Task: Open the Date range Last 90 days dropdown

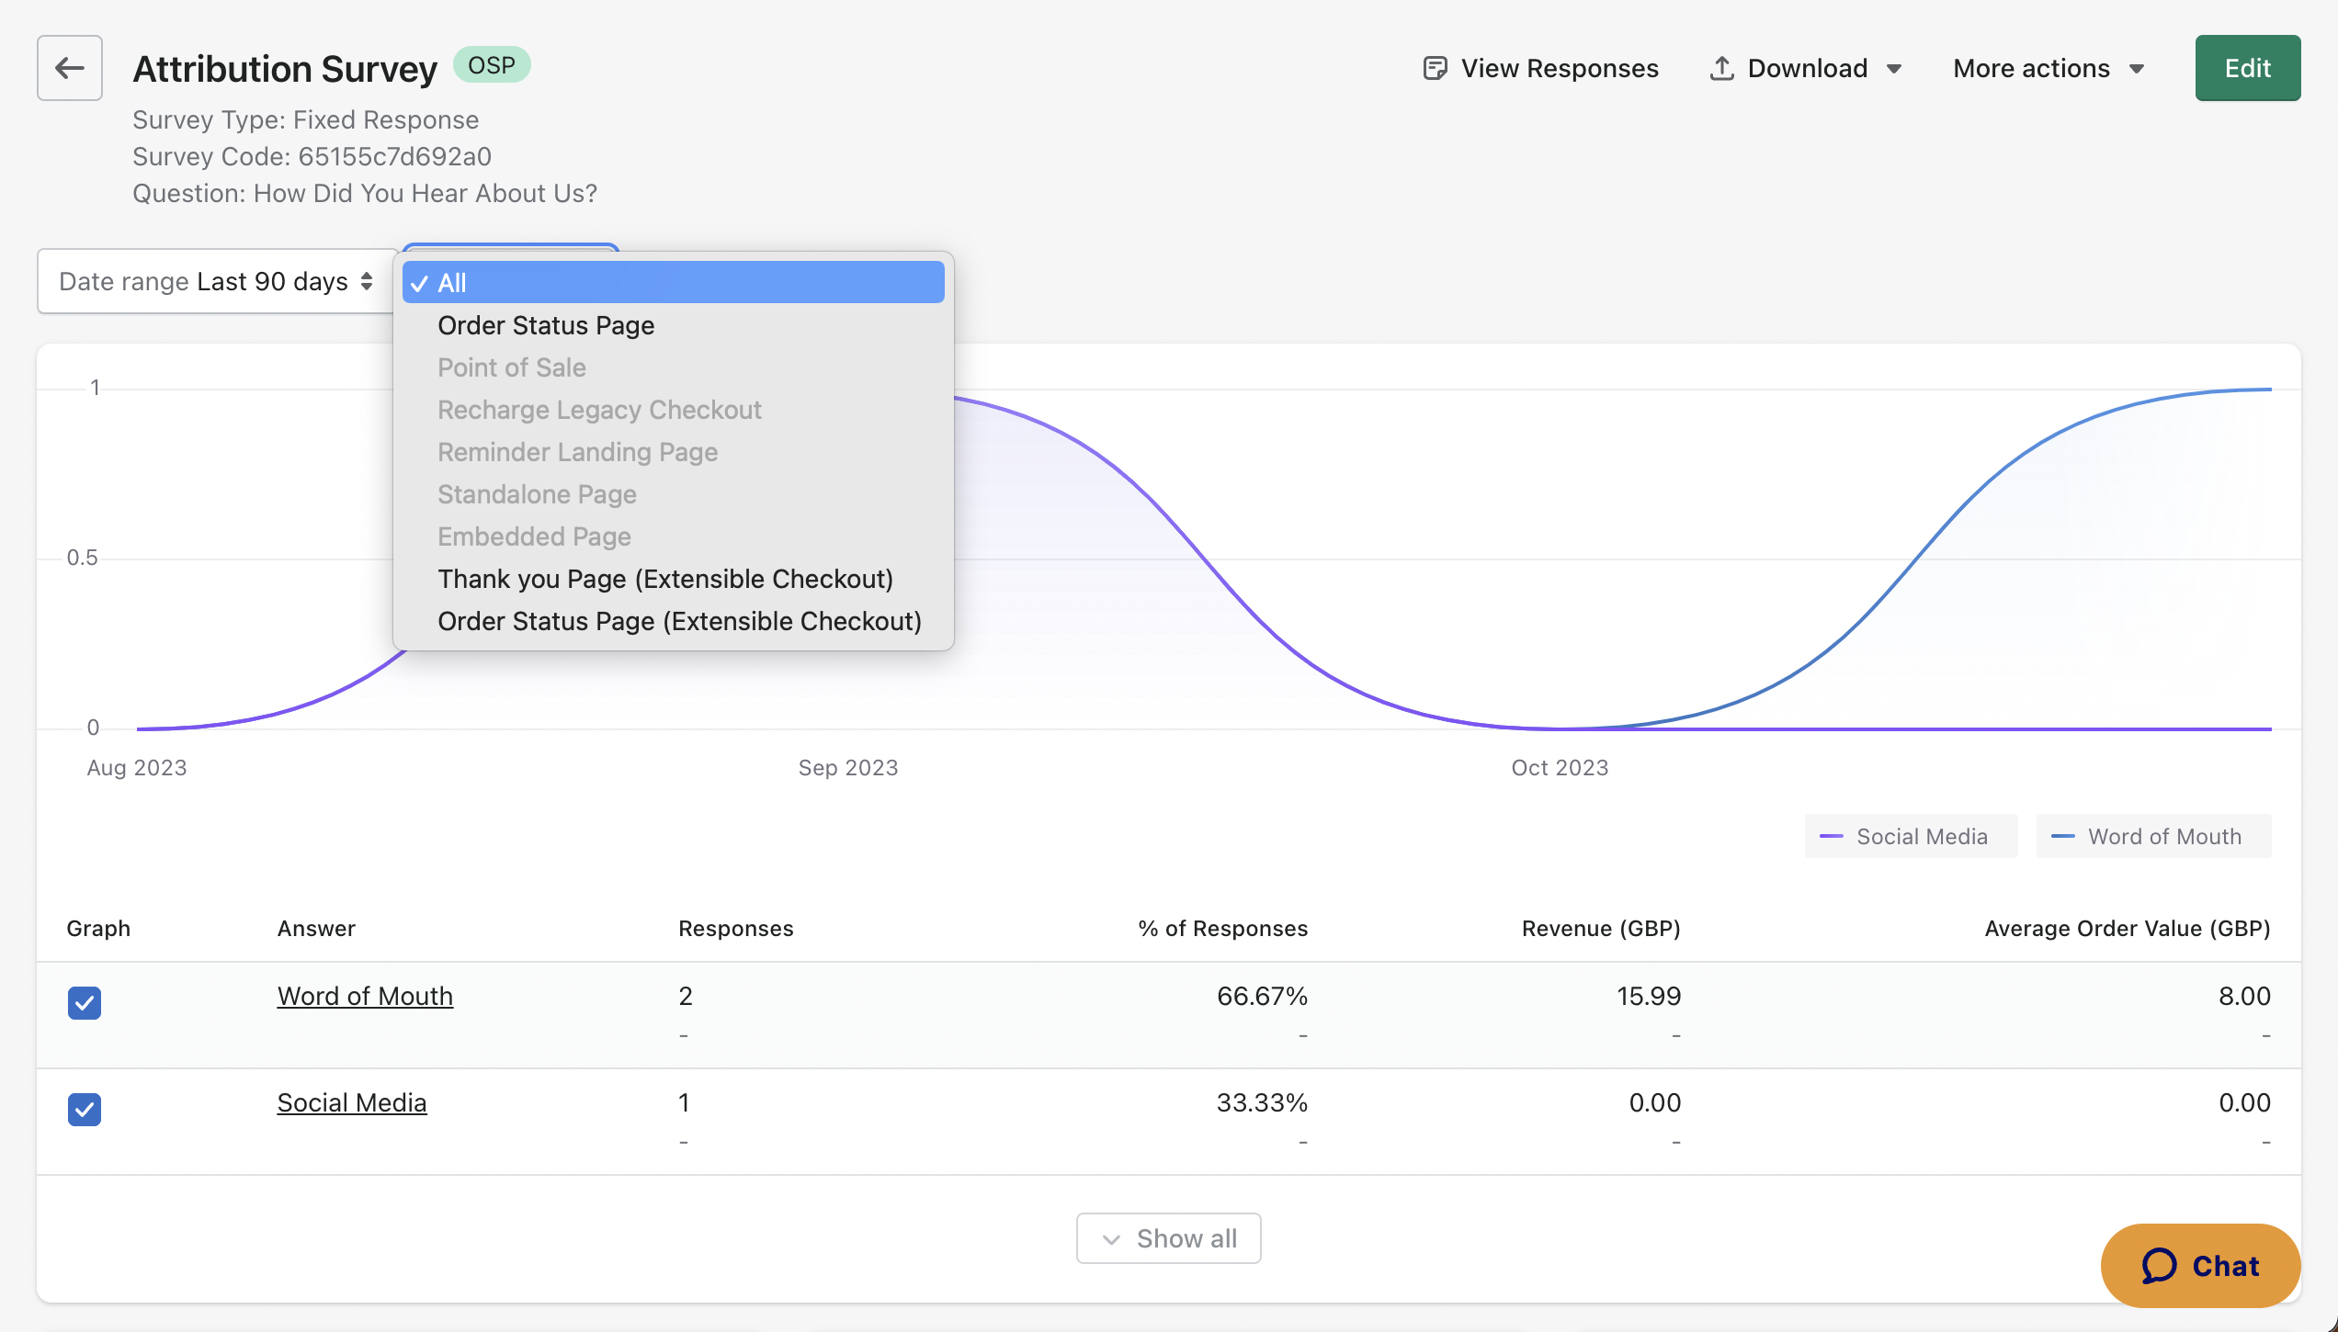Action: (217, 281)
